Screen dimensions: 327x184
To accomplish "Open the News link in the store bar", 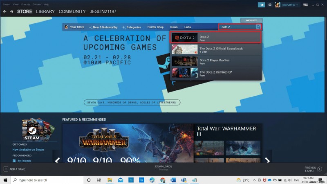I will [x=174, y=27].
